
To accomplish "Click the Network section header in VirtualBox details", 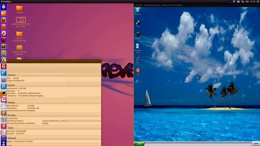I will pyautogui.click(x=12, y=138).
